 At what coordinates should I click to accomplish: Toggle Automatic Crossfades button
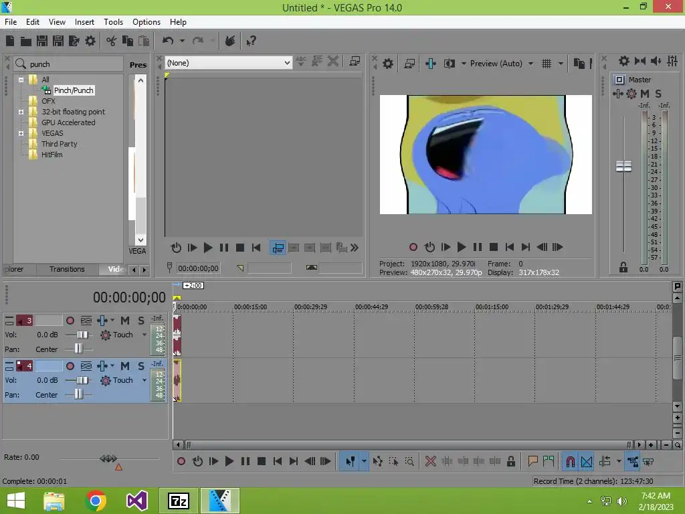[x=587, y=461]
